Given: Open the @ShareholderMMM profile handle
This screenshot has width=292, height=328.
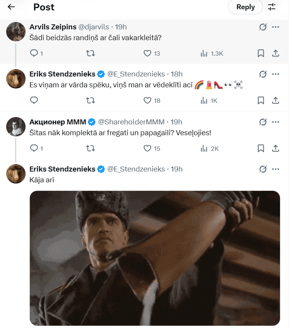Looking at the screenshot, I should [131, 122].
